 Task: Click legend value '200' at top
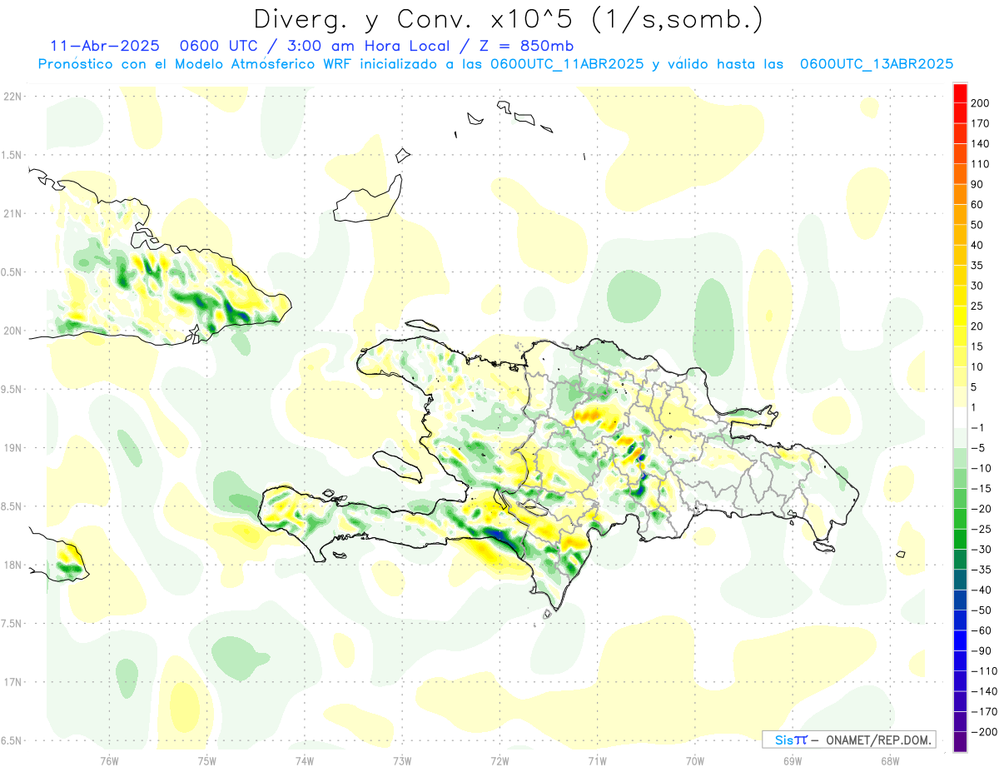tap(981, 103)
